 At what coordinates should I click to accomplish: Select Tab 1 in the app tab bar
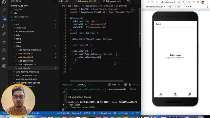pos(161,94)
